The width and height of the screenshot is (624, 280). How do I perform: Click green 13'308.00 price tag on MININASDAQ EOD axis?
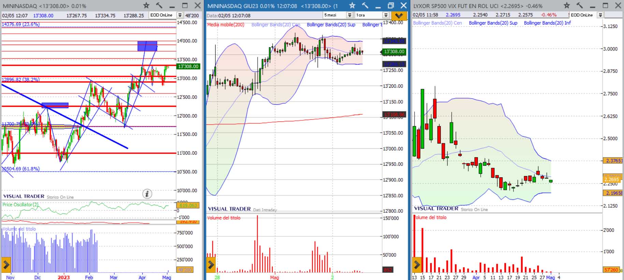pyautogui.click(x=188, y=67)
